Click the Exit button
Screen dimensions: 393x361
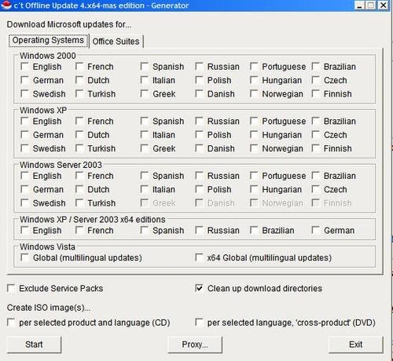coord(355,345)
